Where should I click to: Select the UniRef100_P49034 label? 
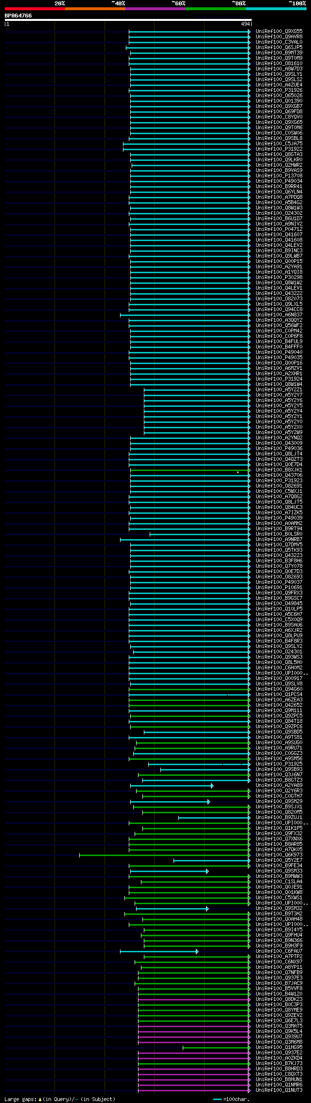pos(279,181)
